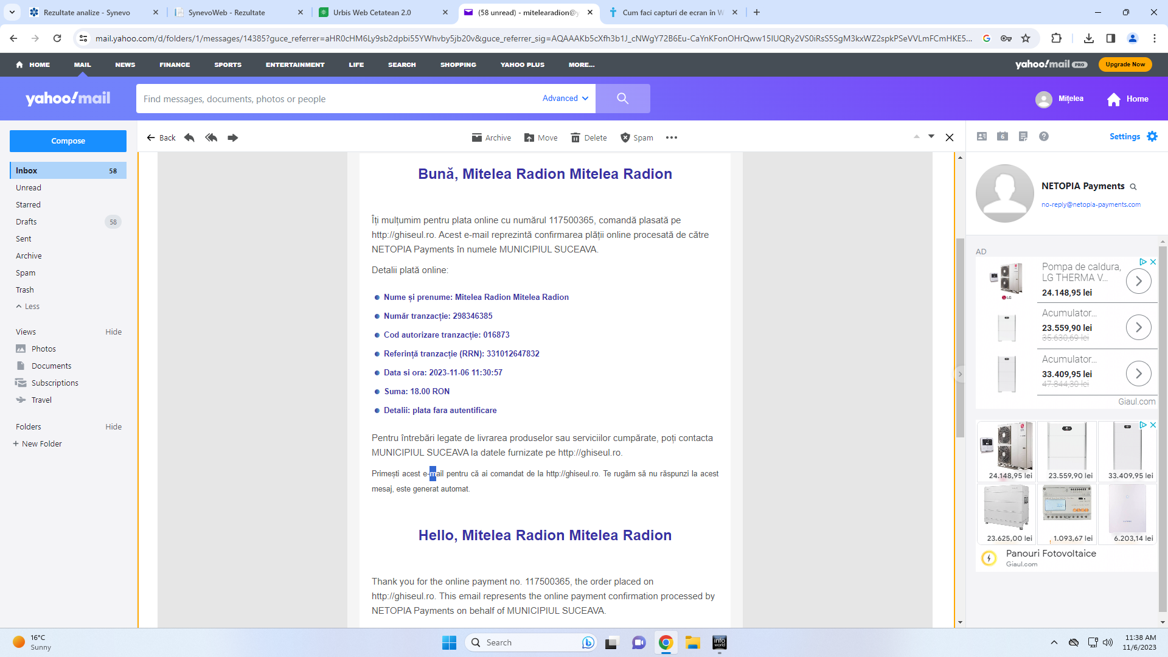Mark message as Spam

(x=636, y=138)
